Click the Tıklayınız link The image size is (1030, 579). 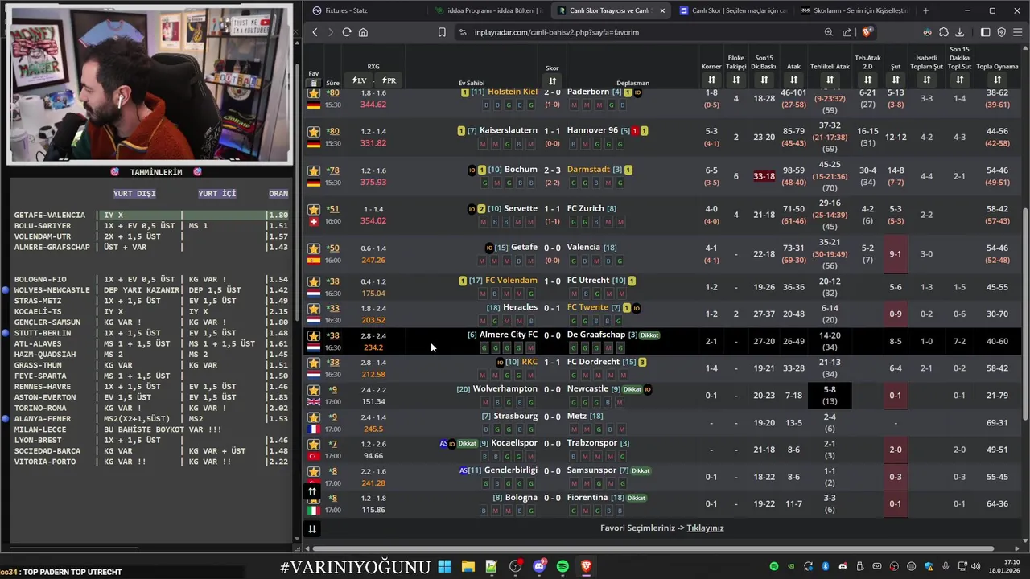(x=705, y=528)
